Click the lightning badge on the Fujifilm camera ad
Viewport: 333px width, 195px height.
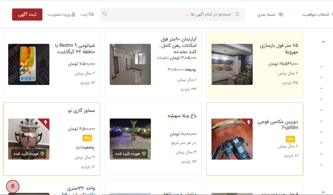tap(249, 122)
